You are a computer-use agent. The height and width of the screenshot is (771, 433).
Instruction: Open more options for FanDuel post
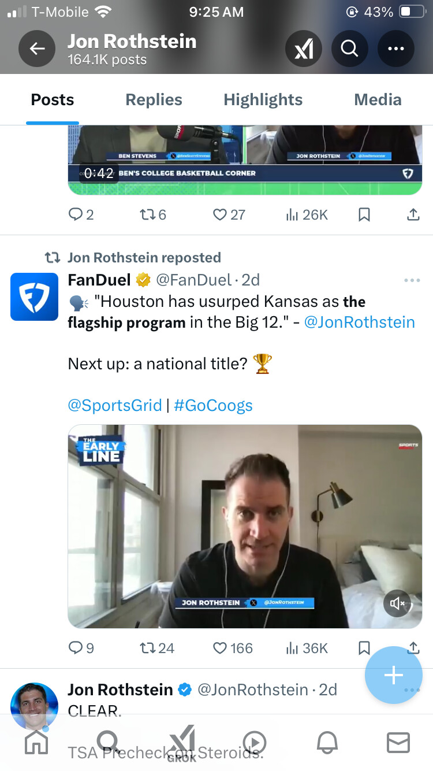[x=412, y=281]
